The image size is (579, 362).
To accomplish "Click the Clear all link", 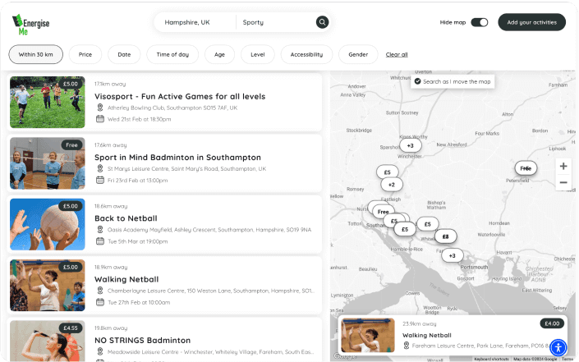I will [x=397, y=54].
